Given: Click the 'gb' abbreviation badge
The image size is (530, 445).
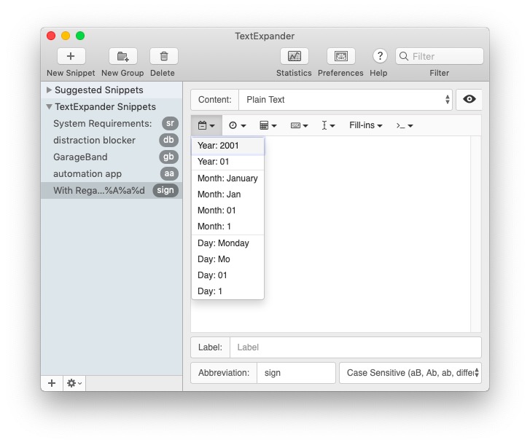Looking at the screenshot, I should click(168, 157).
